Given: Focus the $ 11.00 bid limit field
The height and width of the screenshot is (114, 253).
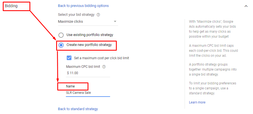Looking at the screenshot, I should tap(88, 73).
